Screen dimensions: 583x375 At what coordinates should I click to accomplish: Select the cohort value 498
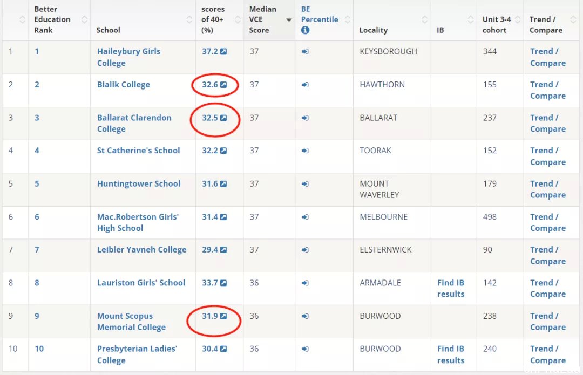click(x=490, y=217)
